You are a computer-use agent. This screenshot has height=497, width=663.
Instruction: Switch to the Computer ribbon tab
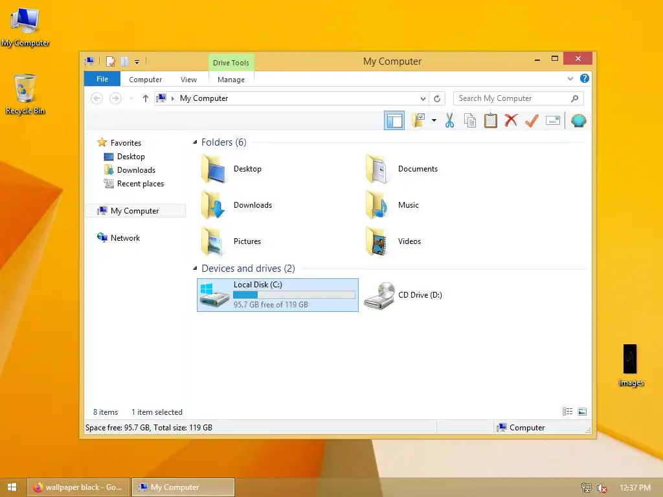[x=146, y=80]
